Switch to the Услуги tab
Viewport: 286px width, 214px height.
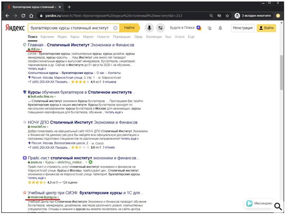pos(179,37)
